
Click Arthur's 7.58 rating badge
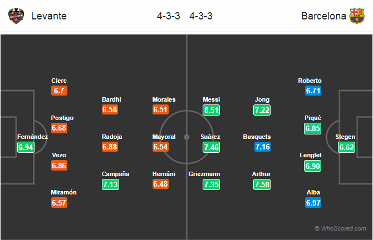(262, 184)
